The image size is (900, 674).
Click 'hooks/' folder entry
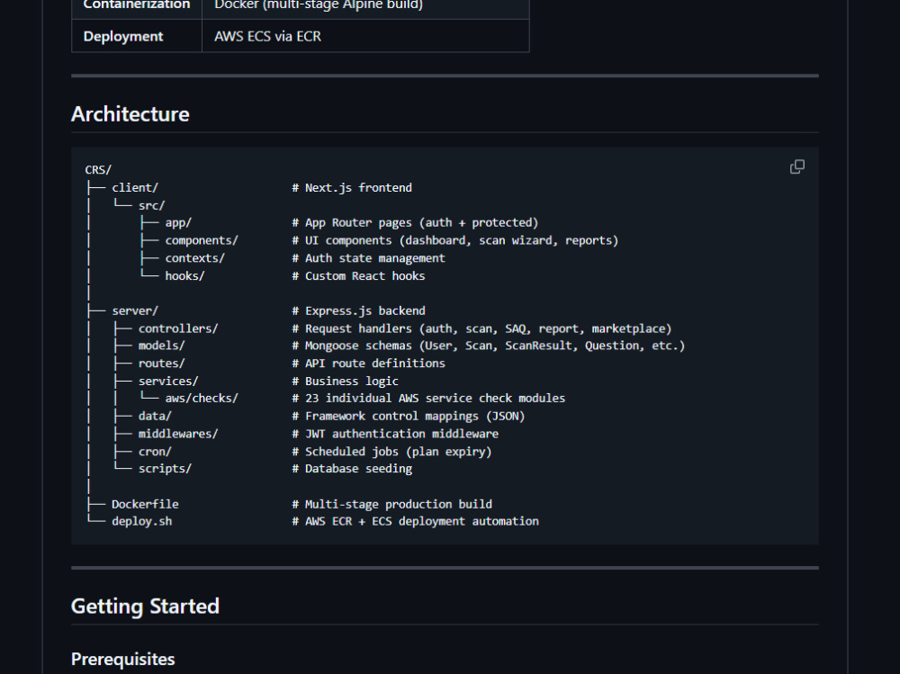click(184, 276)
